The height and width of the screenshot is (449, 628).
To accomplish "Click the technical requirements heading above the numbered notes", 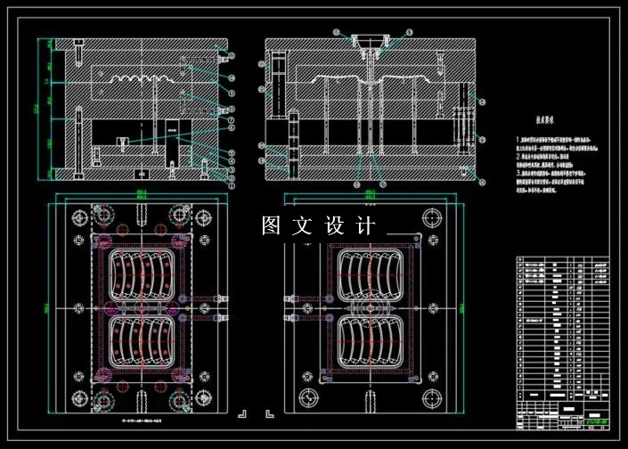I will coord(545,119).
